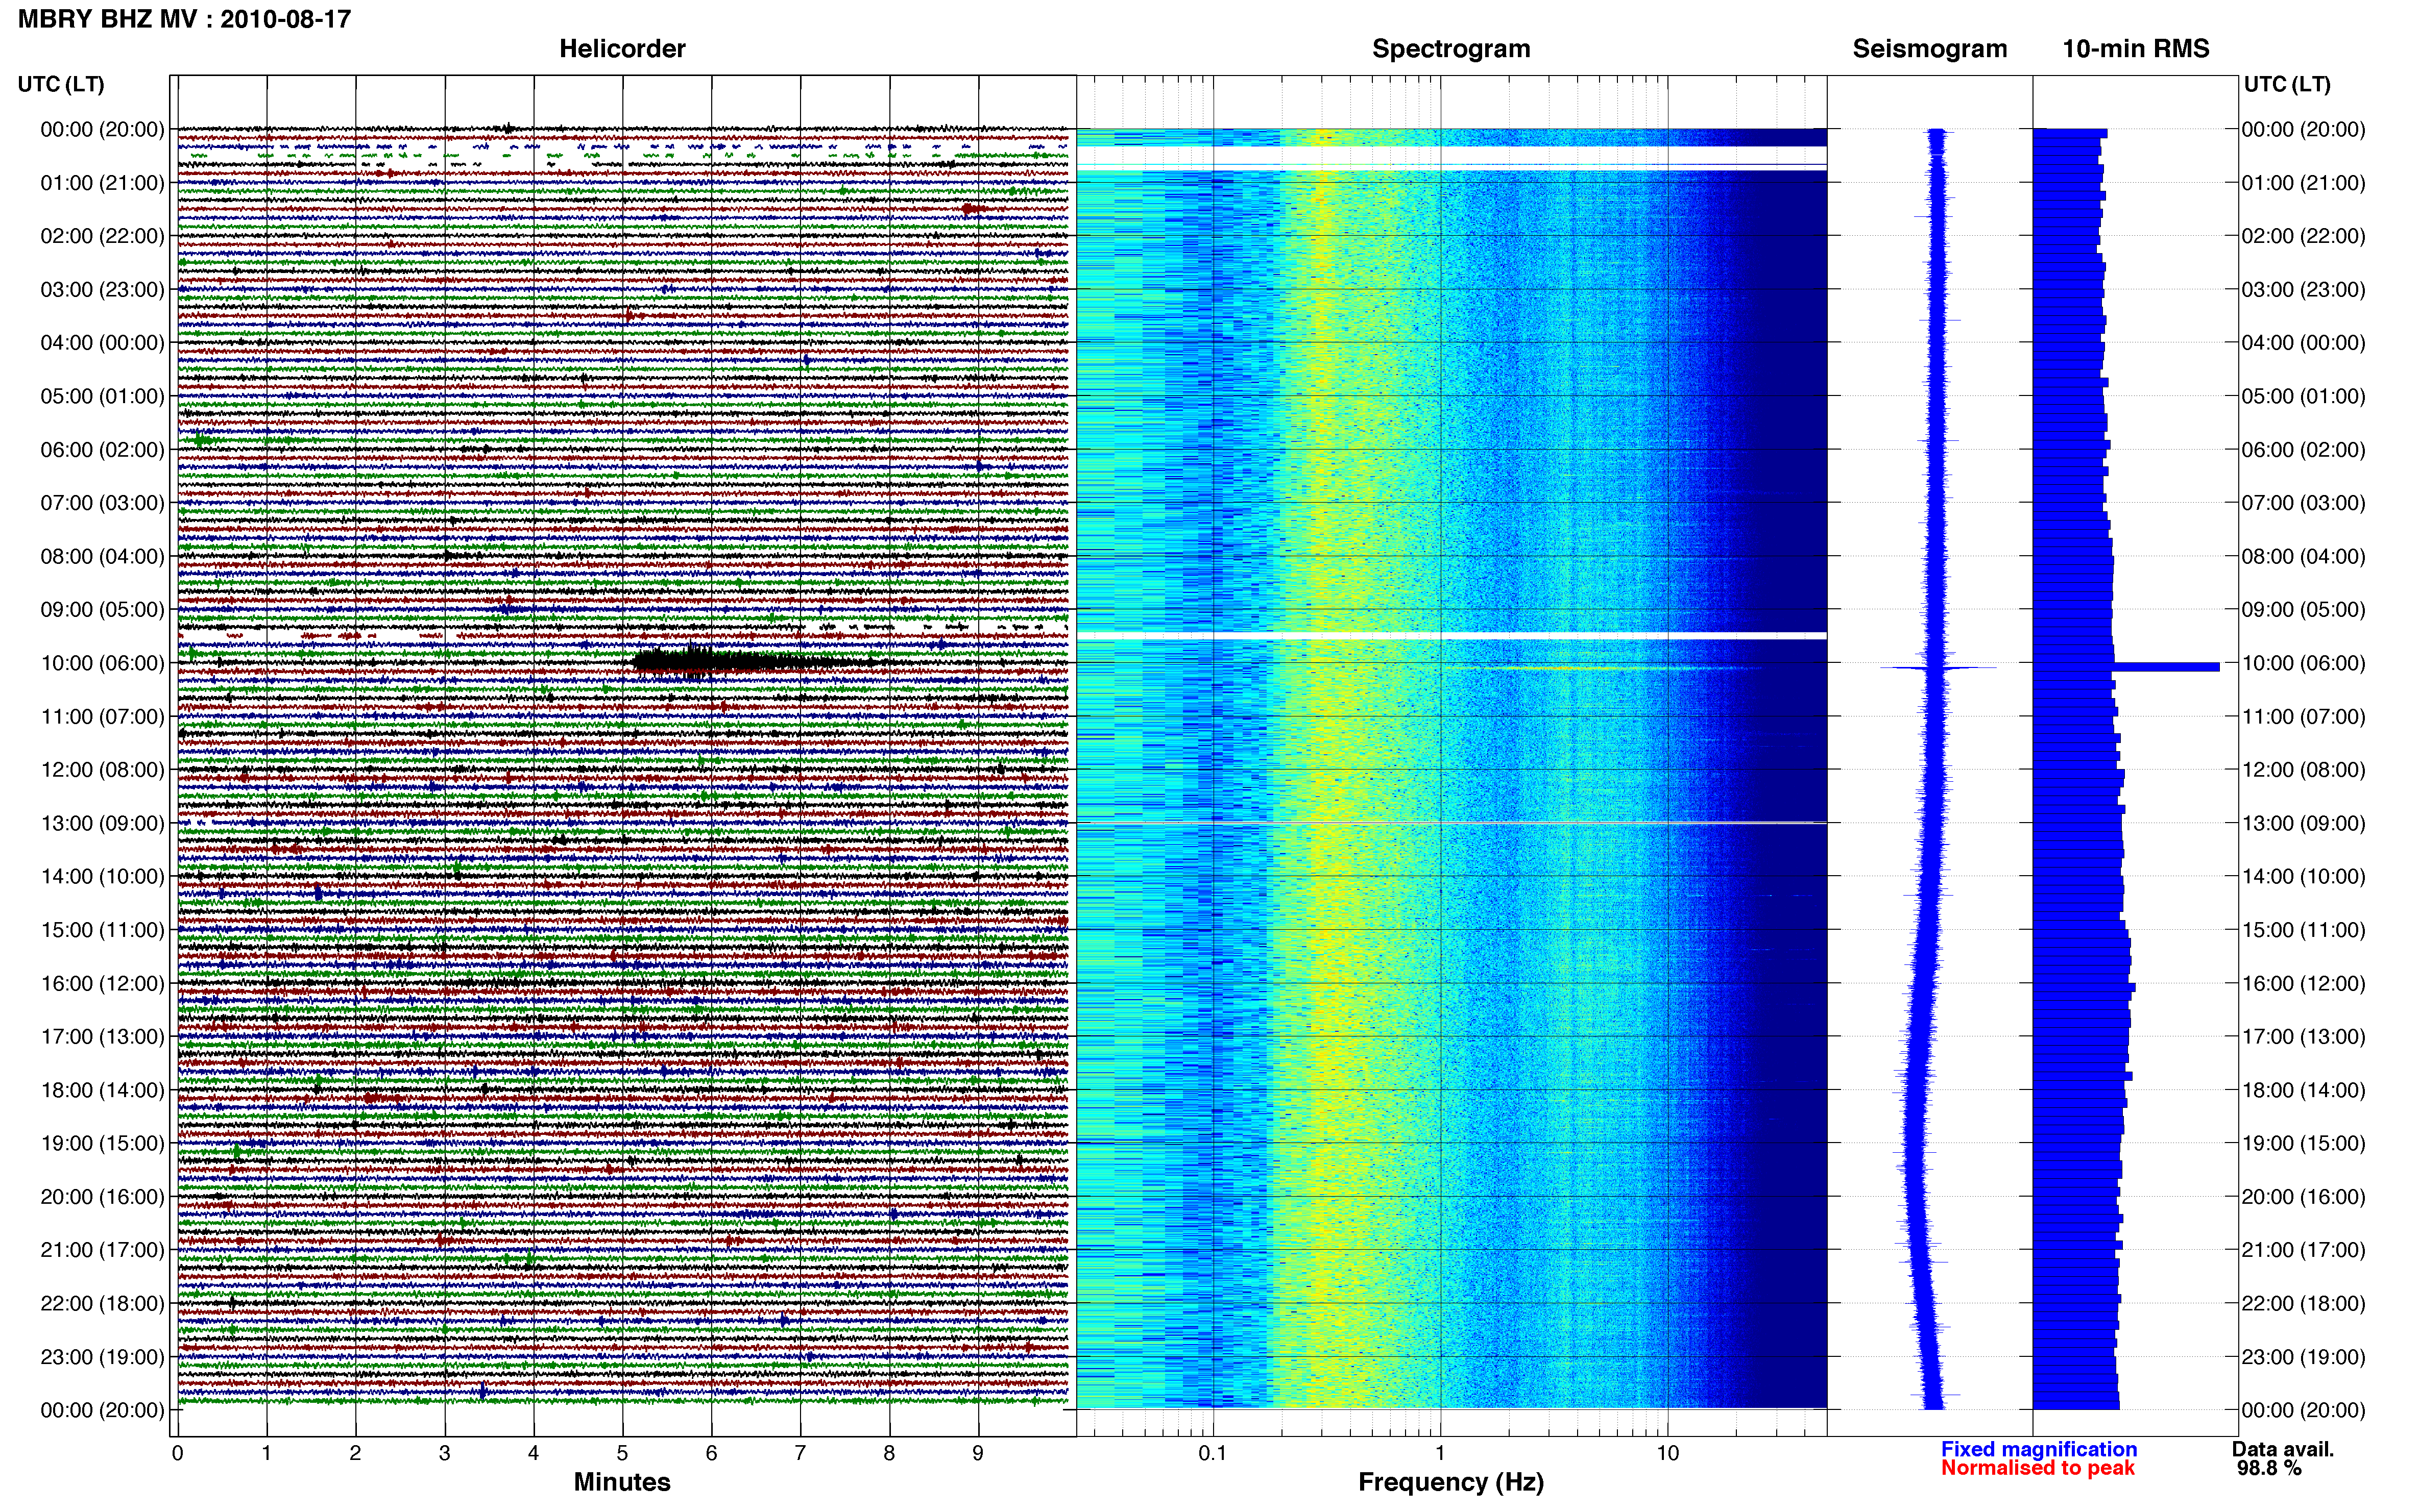2420x1512 pixels.
Task: Select the right '10:00 (06:00)' time label
Action: coord(2303,663)
